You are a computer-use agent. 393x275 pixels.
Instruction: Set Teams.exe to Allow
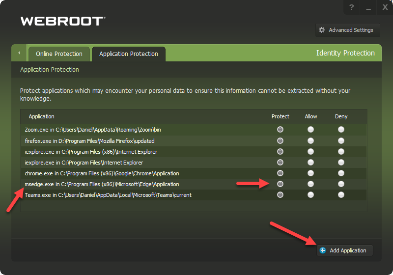(x=311, y=195)
